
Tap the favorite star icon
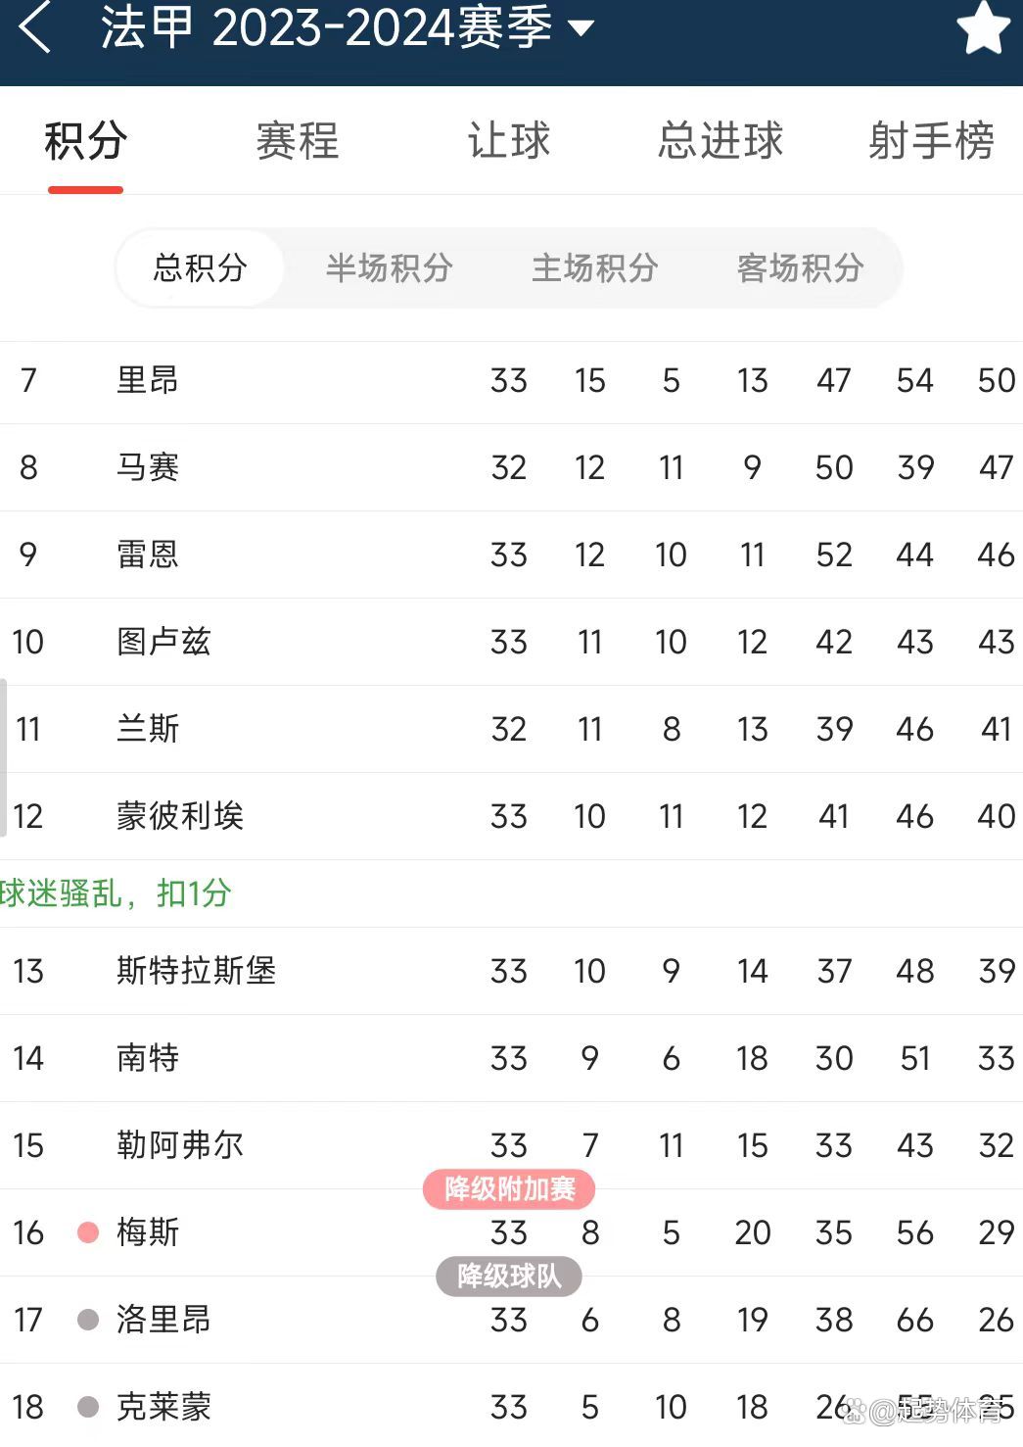pos(984,27)
